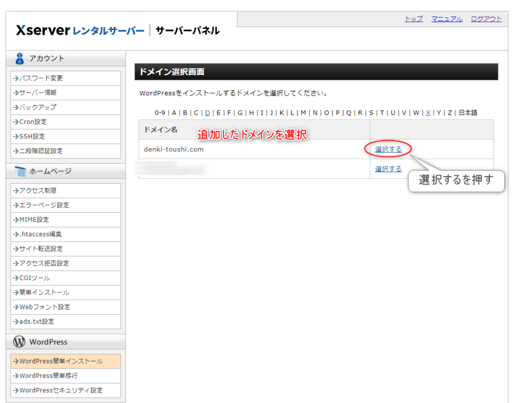Image resolution: width=532 pixels, height=403 pixels.
Task: Open WordPressセキュリティ設定 in the sidebar
Action: tap(66, 391)
